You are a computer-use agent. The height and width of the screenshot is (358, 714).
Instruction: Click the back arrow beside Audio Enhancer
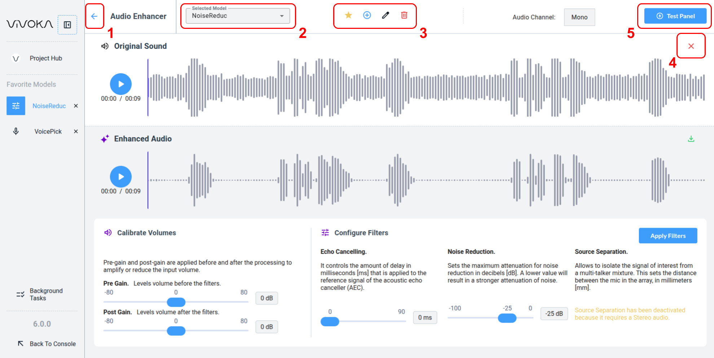click(x=94, y=16)
